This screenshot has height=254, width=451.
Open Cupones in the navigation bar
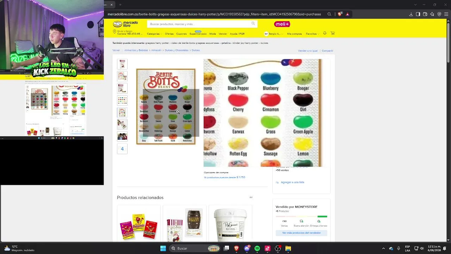pos(181,34)
